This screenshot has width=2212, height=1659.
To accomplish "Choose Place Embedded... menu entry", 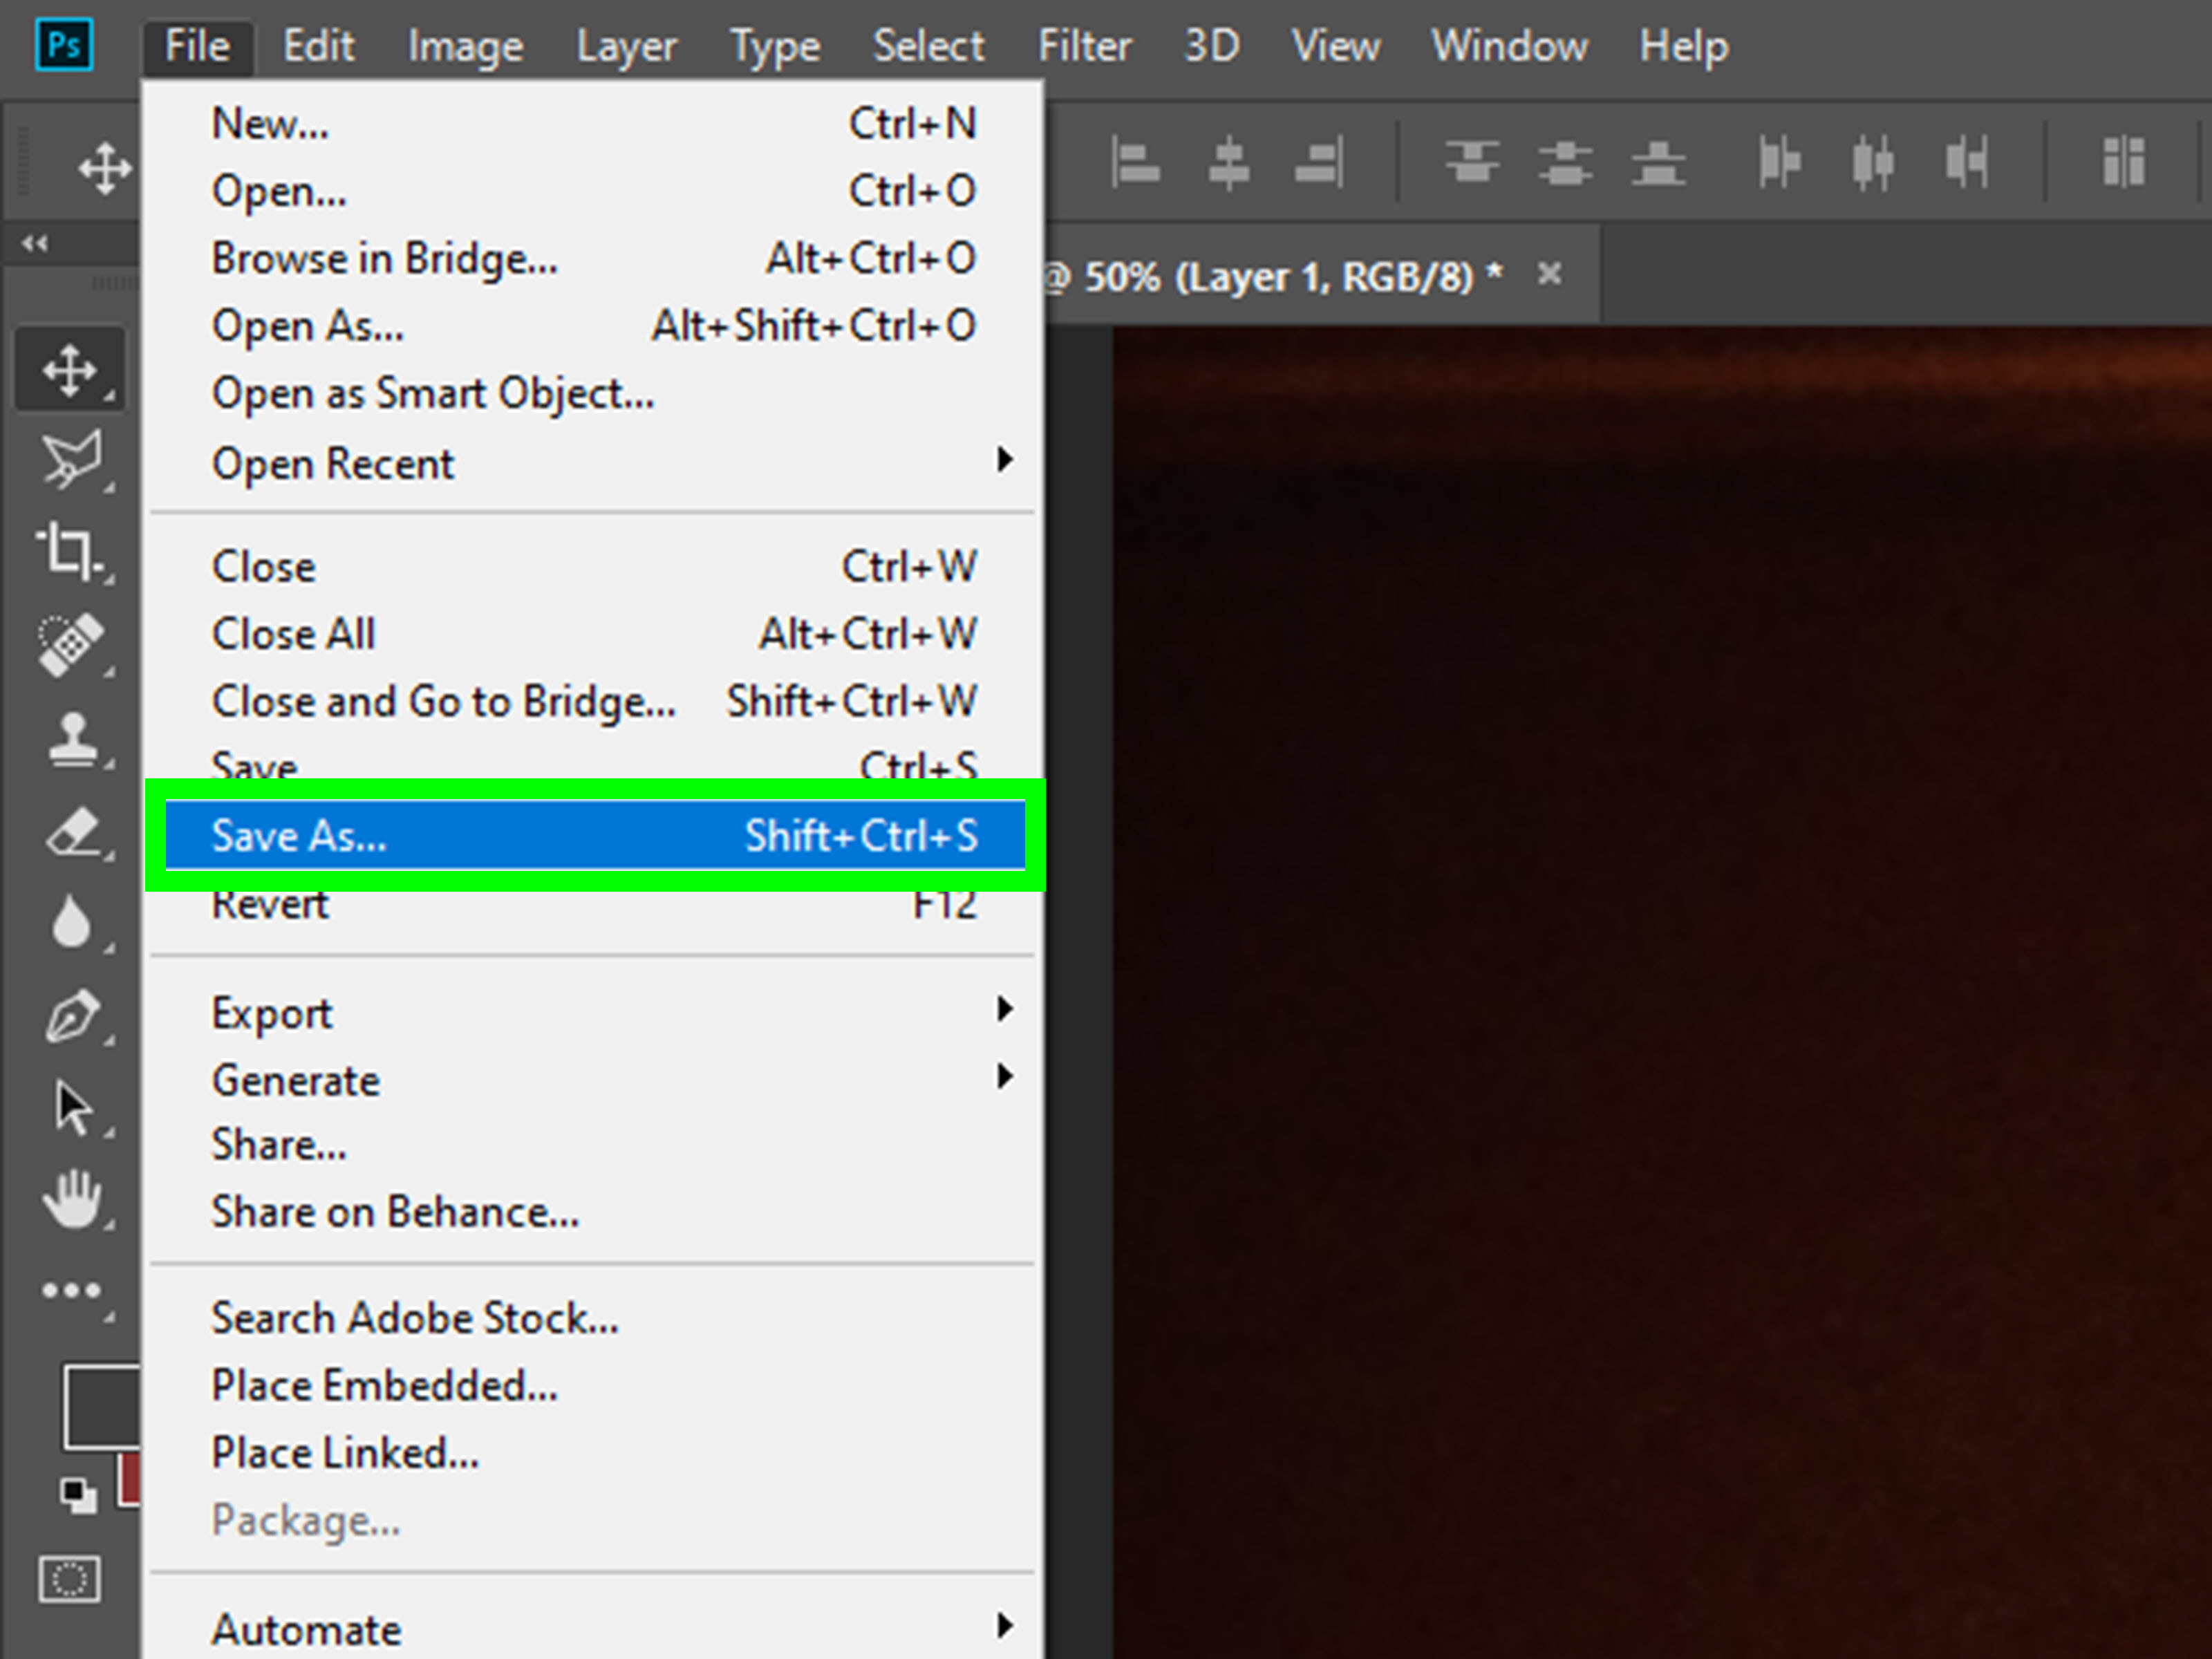I will coord(595,1386).
